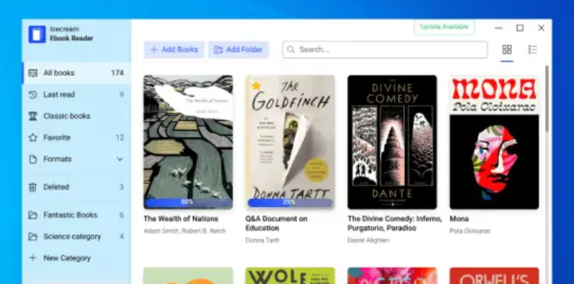
Task: Click the Deleted trash can icon
Action: pyautogui.click(x=33, y=187)
